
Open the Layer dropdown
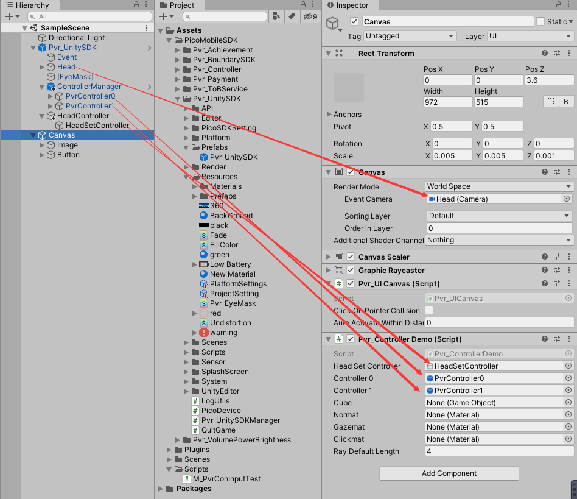530,36
